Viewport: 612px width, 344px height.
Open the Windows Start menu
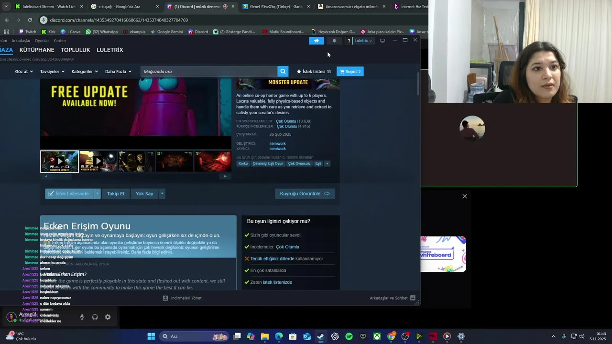[151, 336]
